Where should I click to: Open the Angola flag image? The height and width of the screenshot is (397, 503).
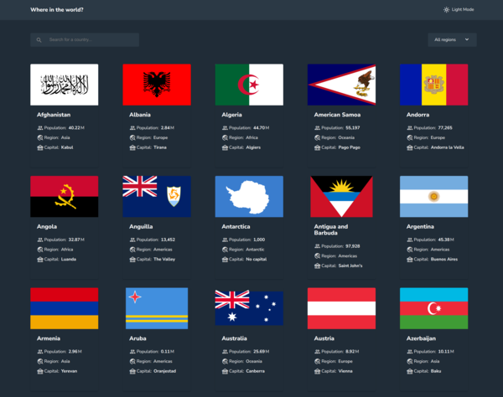pos(65,197)
